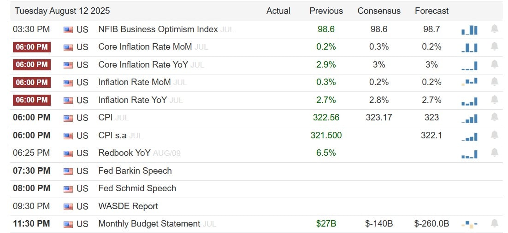This screenshot has width=508, height=233.
Task: View mini chart for Monthly Budget Statement
Action: (469, 224)
